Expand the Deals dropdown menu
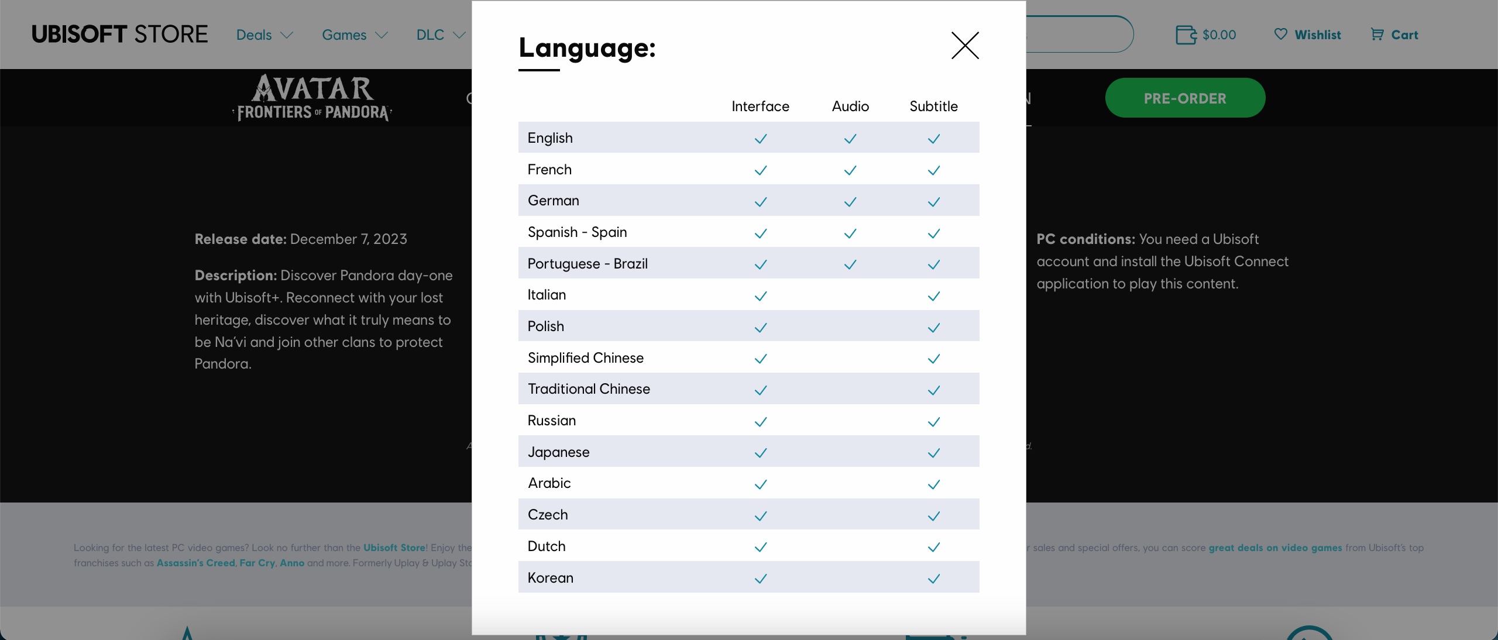Viewport: 1498px width, 640px height. tap(264, 35)
